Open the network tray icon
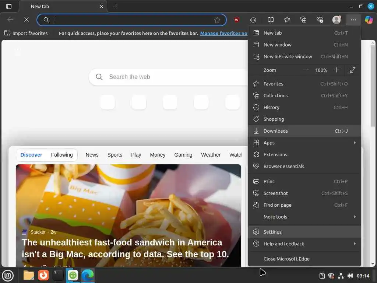The width and height of the screenshot is (377, 283). tap(341, 276)
